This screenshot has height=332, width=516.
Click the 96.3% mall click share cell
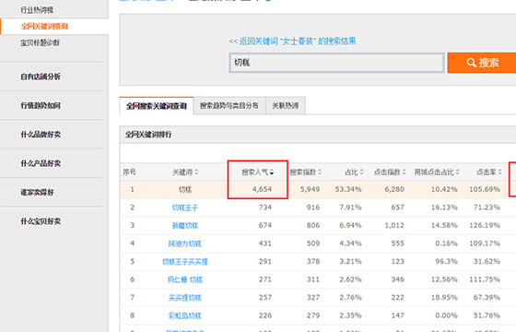[446, 262]
